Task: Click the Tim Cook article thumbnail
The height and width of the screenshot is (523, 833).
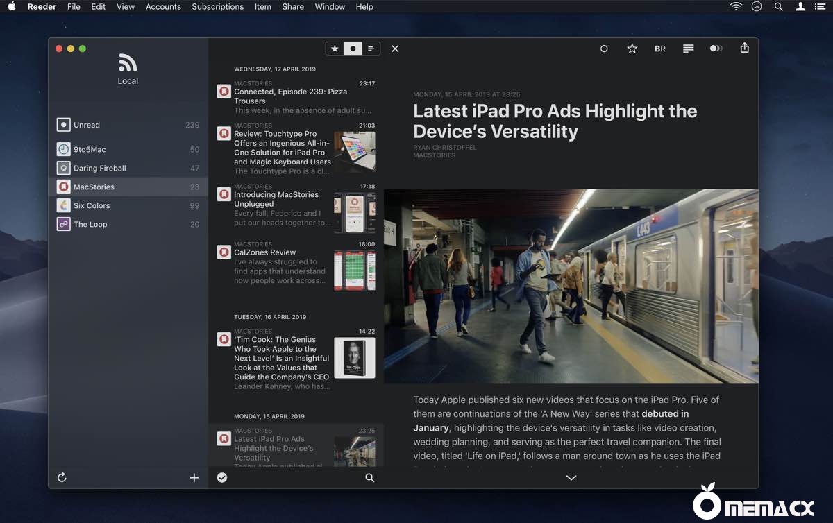Action: coord(355,358)
